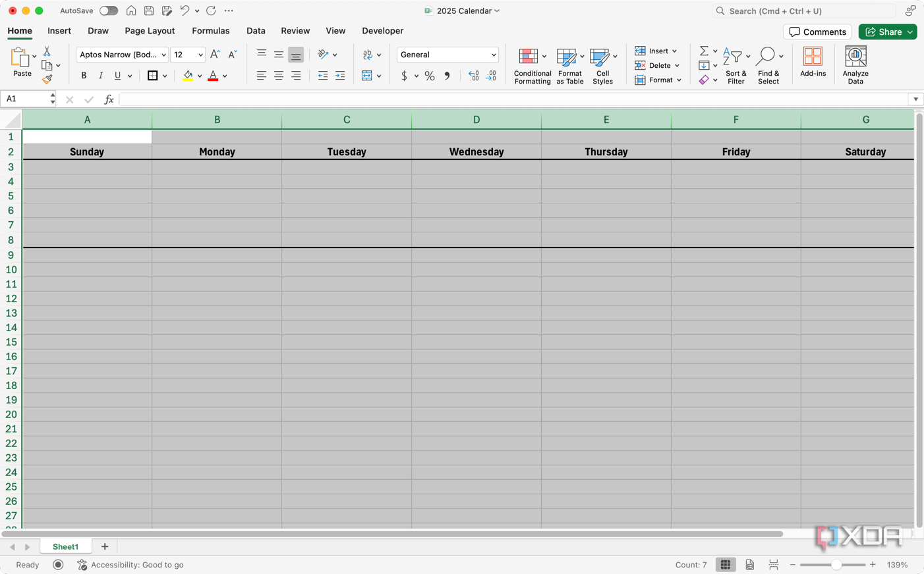Viewport: 924px width, 574px height.
Task: Open the Comments panel
Action: click(817, 32)
